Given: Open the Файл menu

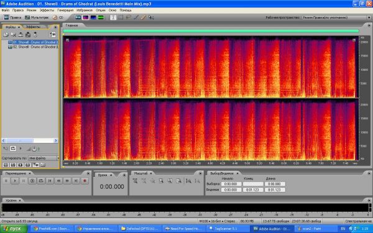Looking at the screenshot, I should tap(6, 10).
